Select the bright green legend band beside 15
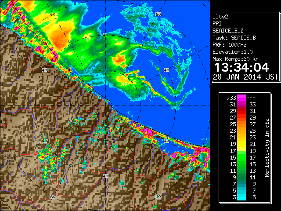Screen dimensions: 281x211 [x=241, y=157]
